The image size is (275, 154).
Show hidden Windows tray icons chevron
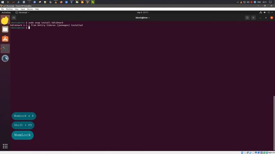[238, 2]
